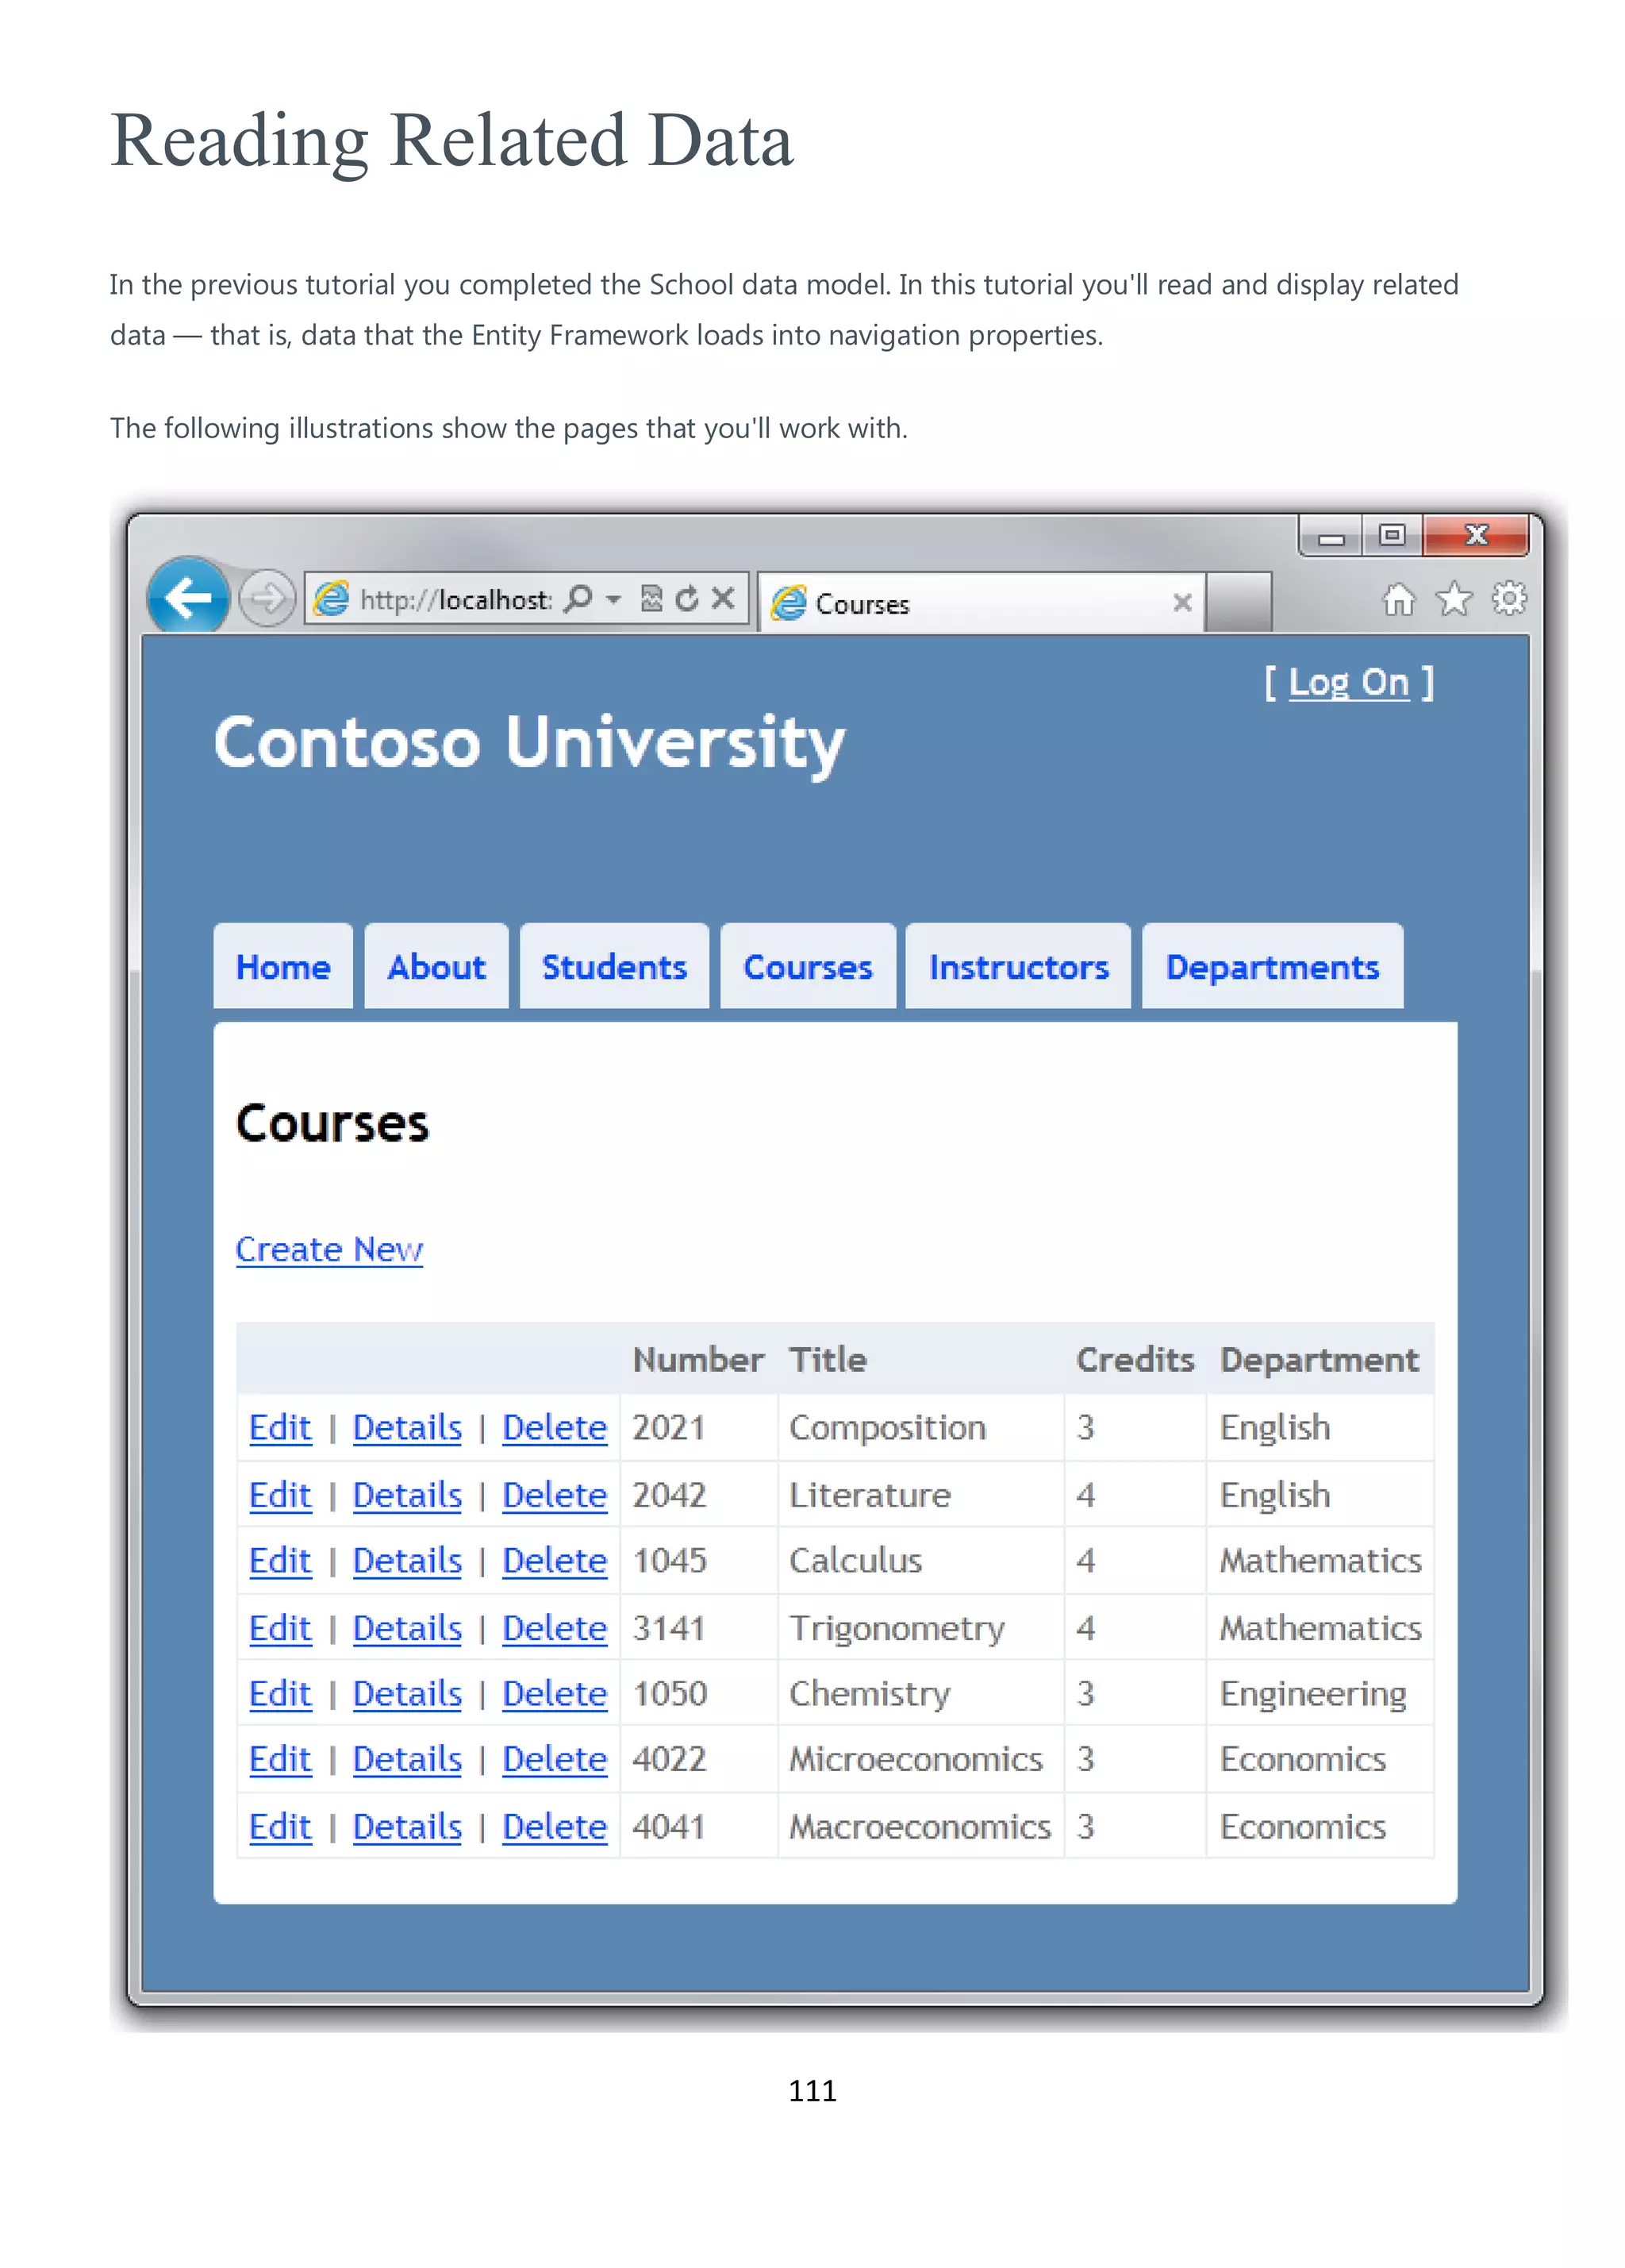
Task: Click the Department column header
Action: (1320, 1360)
